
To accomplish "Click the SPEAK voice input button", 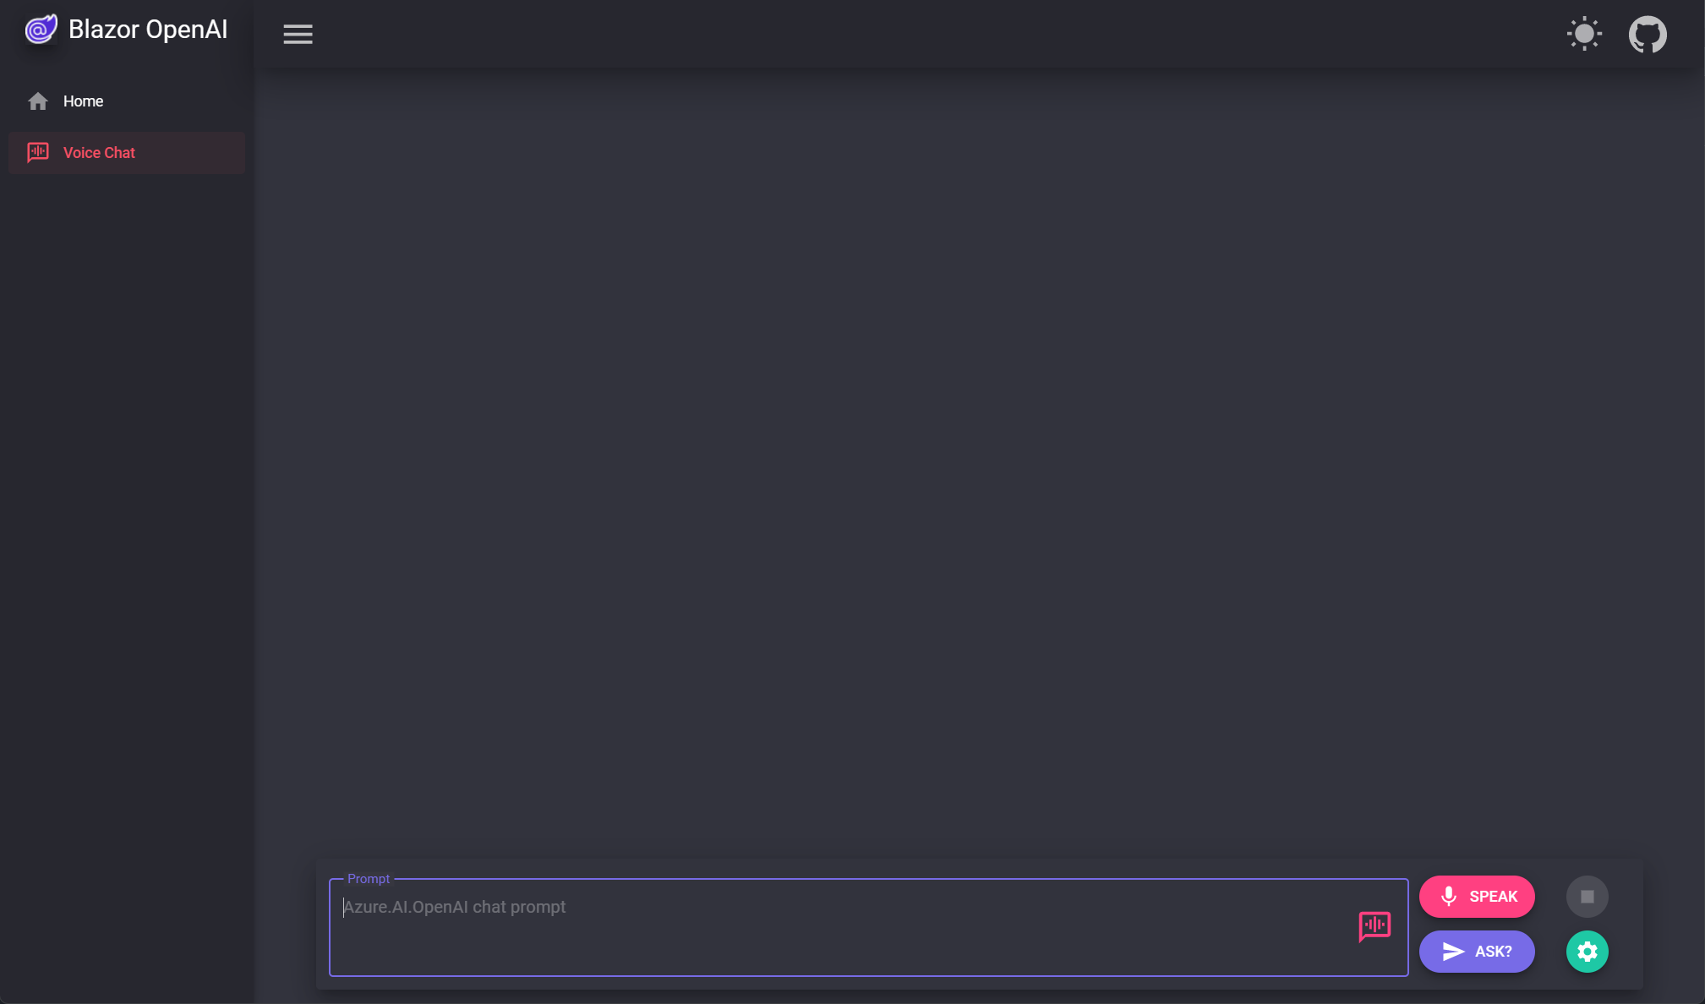I will [1478, 897].
